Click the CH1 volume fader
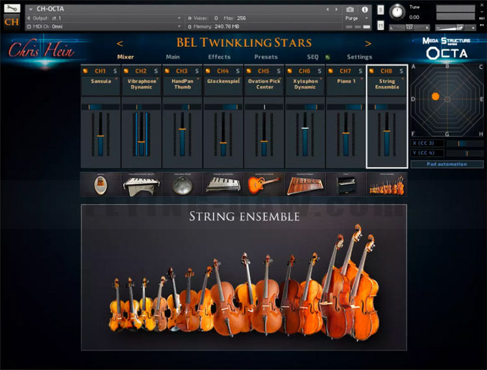487x370 pixels. (x=100, y=135)
